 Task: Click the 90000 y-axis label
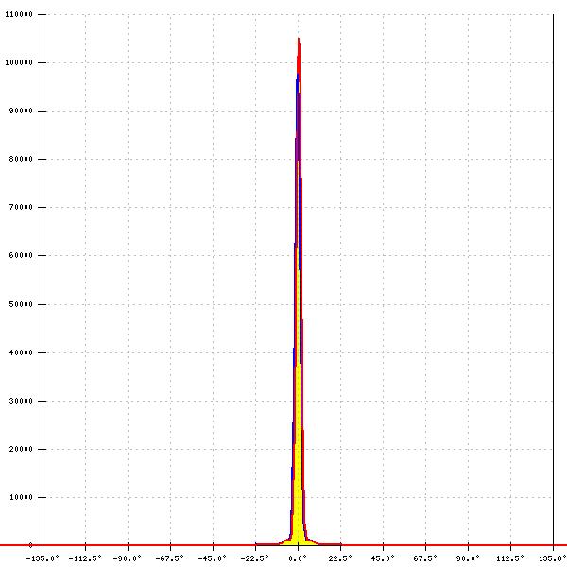pyautogui.click(x=21, y=111)
